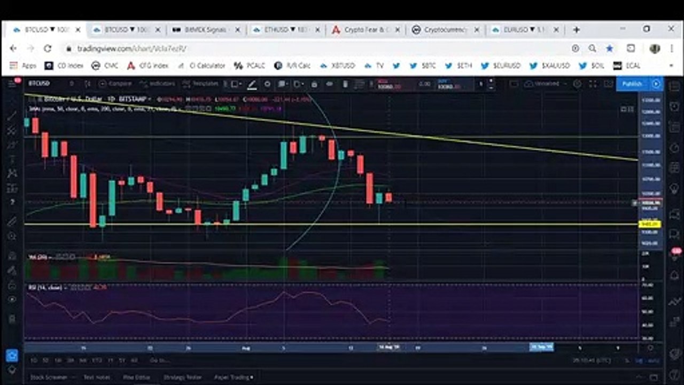This screenshot has width=684, height=385.
Task: Open the ECAL bookmark
Action: [627, 66]
